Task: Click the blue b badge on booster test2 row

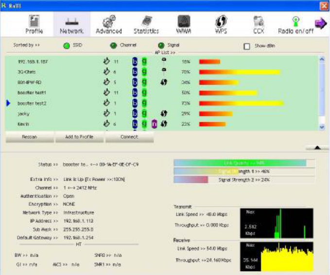Action: (x=135, y=103)
